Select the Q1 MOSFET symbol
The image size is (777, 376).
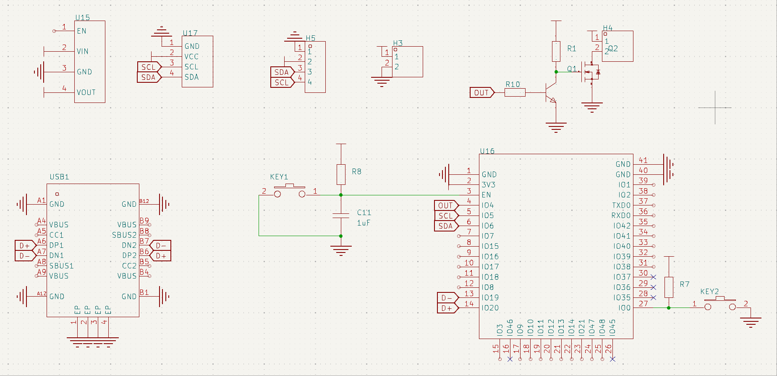point(591,72)
